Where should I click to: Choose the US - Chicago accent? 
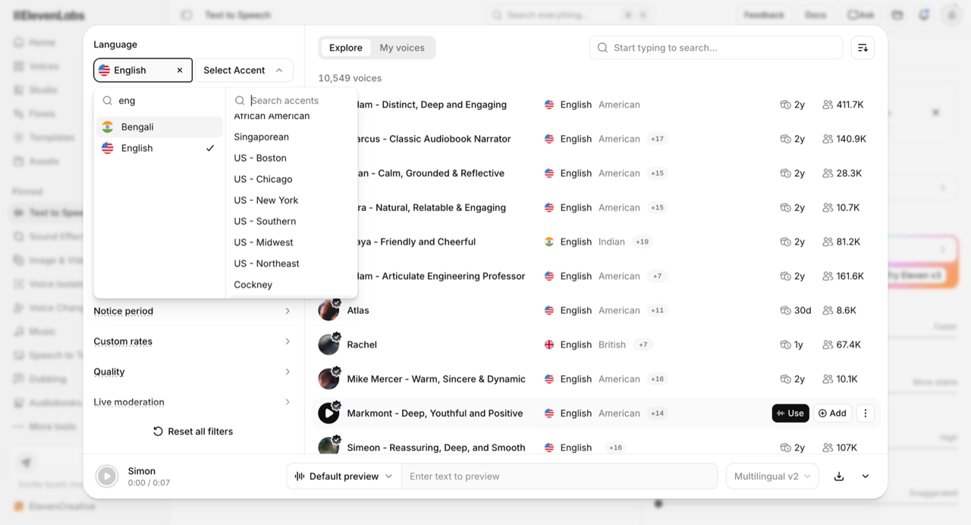(262, 179)
